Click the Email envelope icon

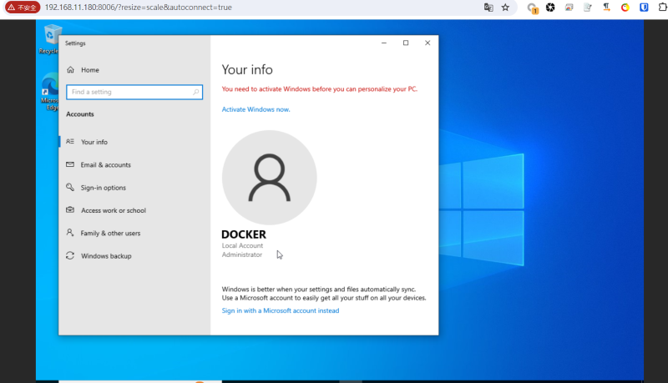click(70, 164)
